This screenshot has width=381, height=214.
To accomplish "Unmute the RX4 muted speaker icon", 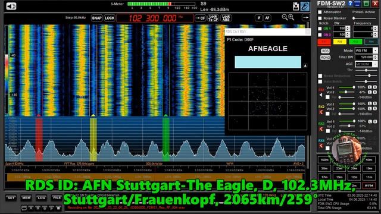I will 321,146.
